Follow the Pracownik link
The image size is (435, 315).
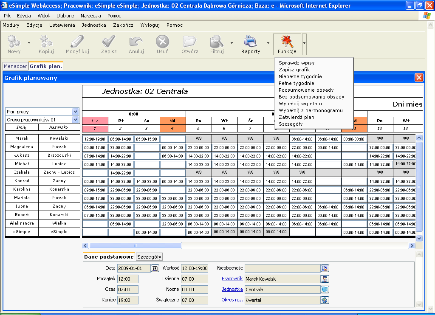click(x=232, y=278)
